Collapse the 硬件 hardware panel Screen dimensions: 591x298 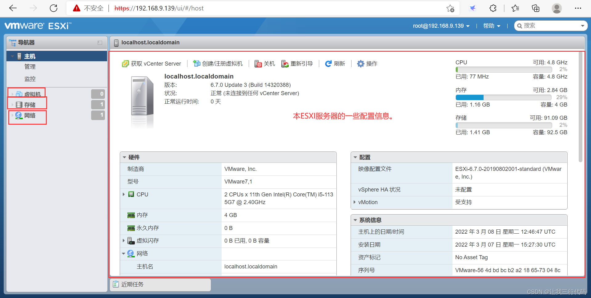(124, 157)
